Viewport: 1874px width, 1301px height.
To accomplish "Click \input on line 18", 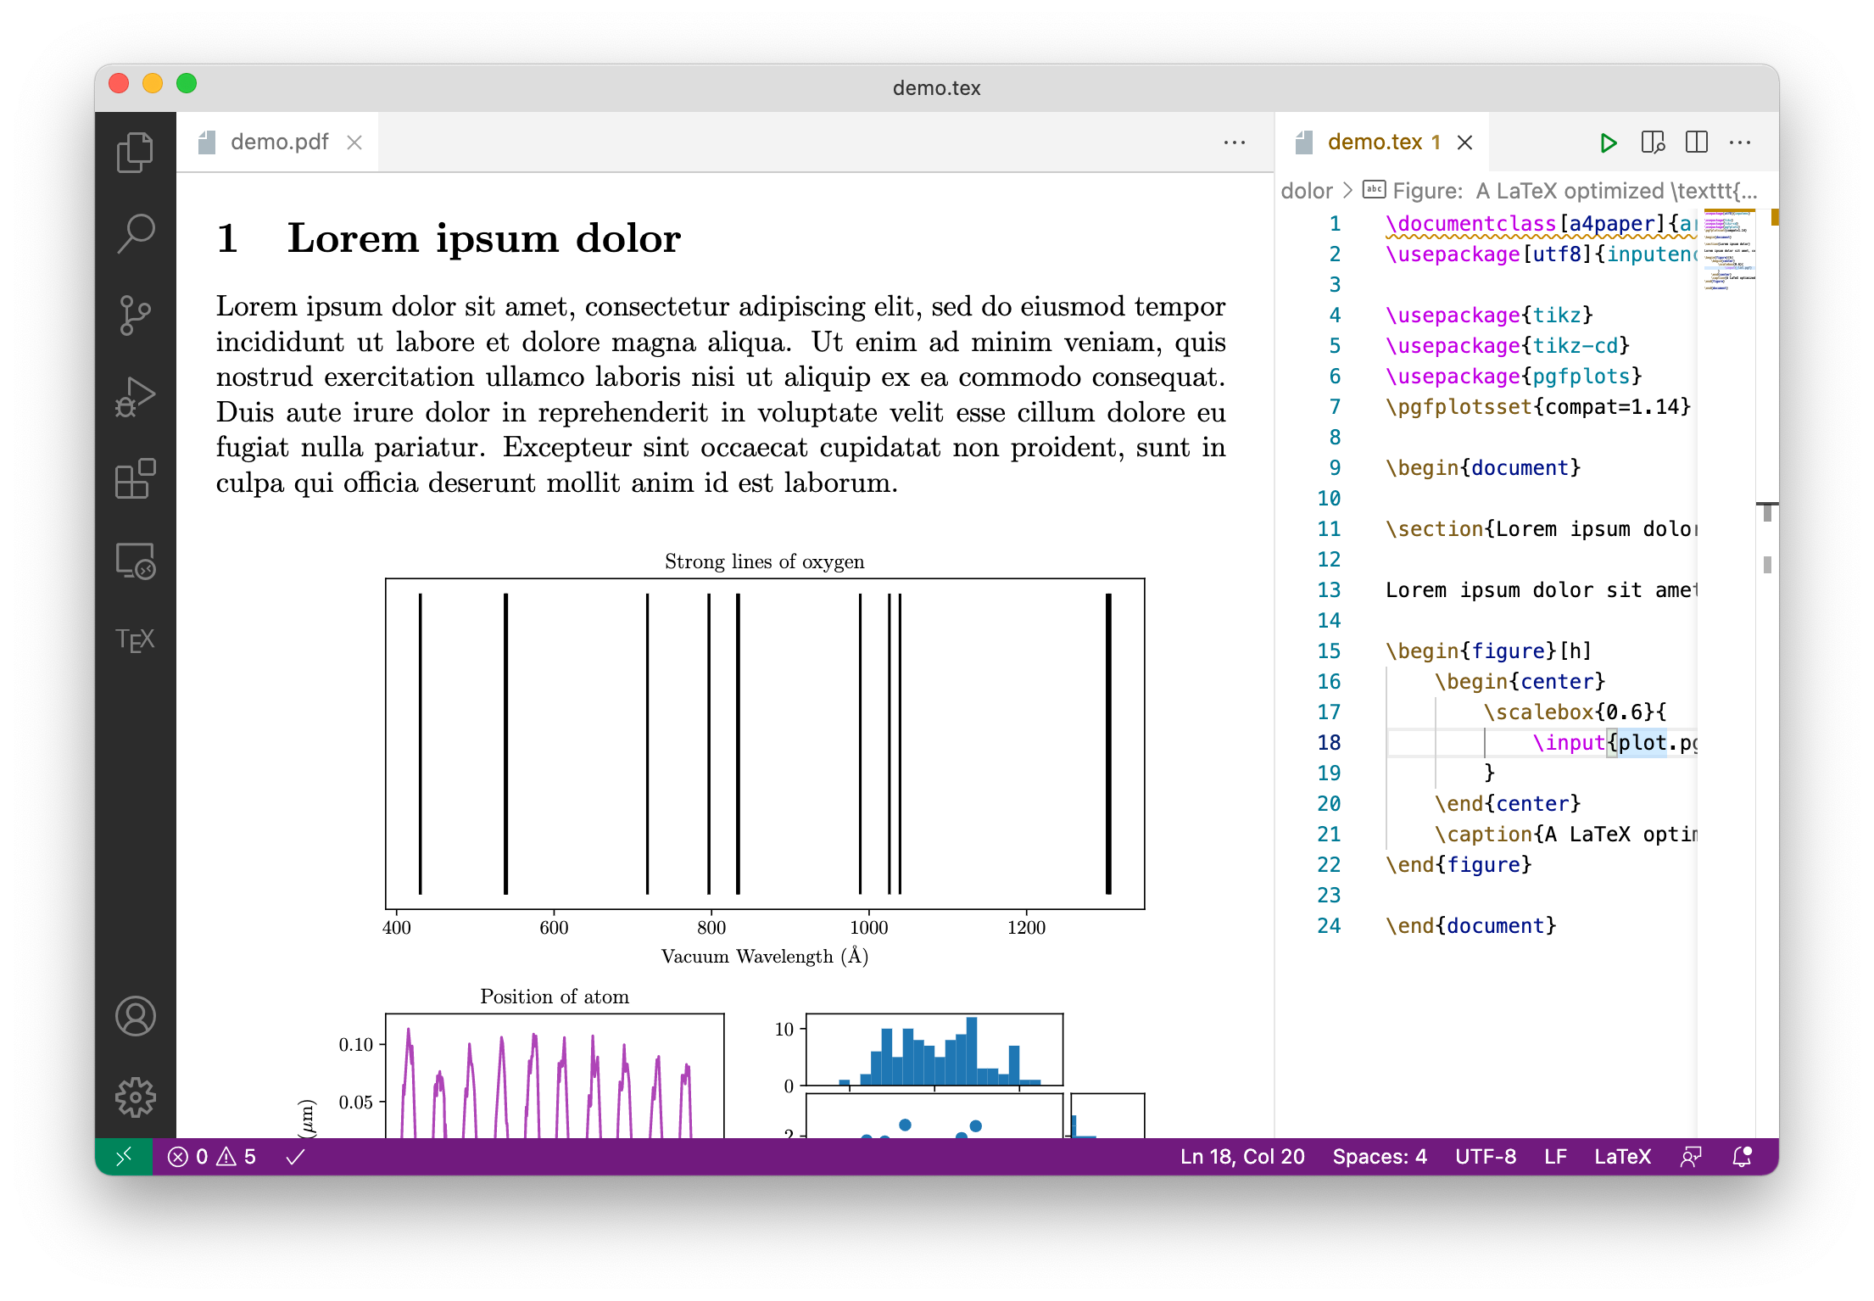I will point(1569,743).
